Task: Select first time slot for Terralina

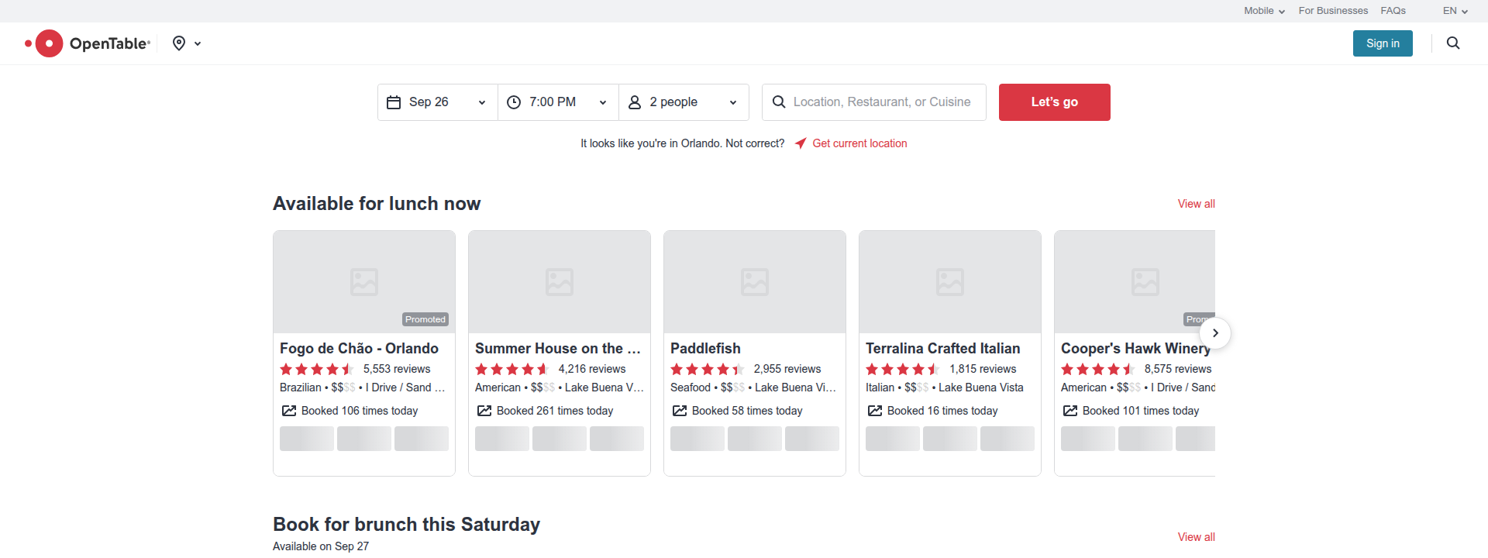Action: click(893, 439)
